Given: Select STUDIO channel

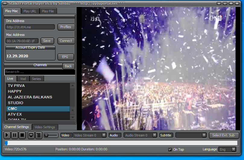Looking at the screenshot, I should point(38,103).
